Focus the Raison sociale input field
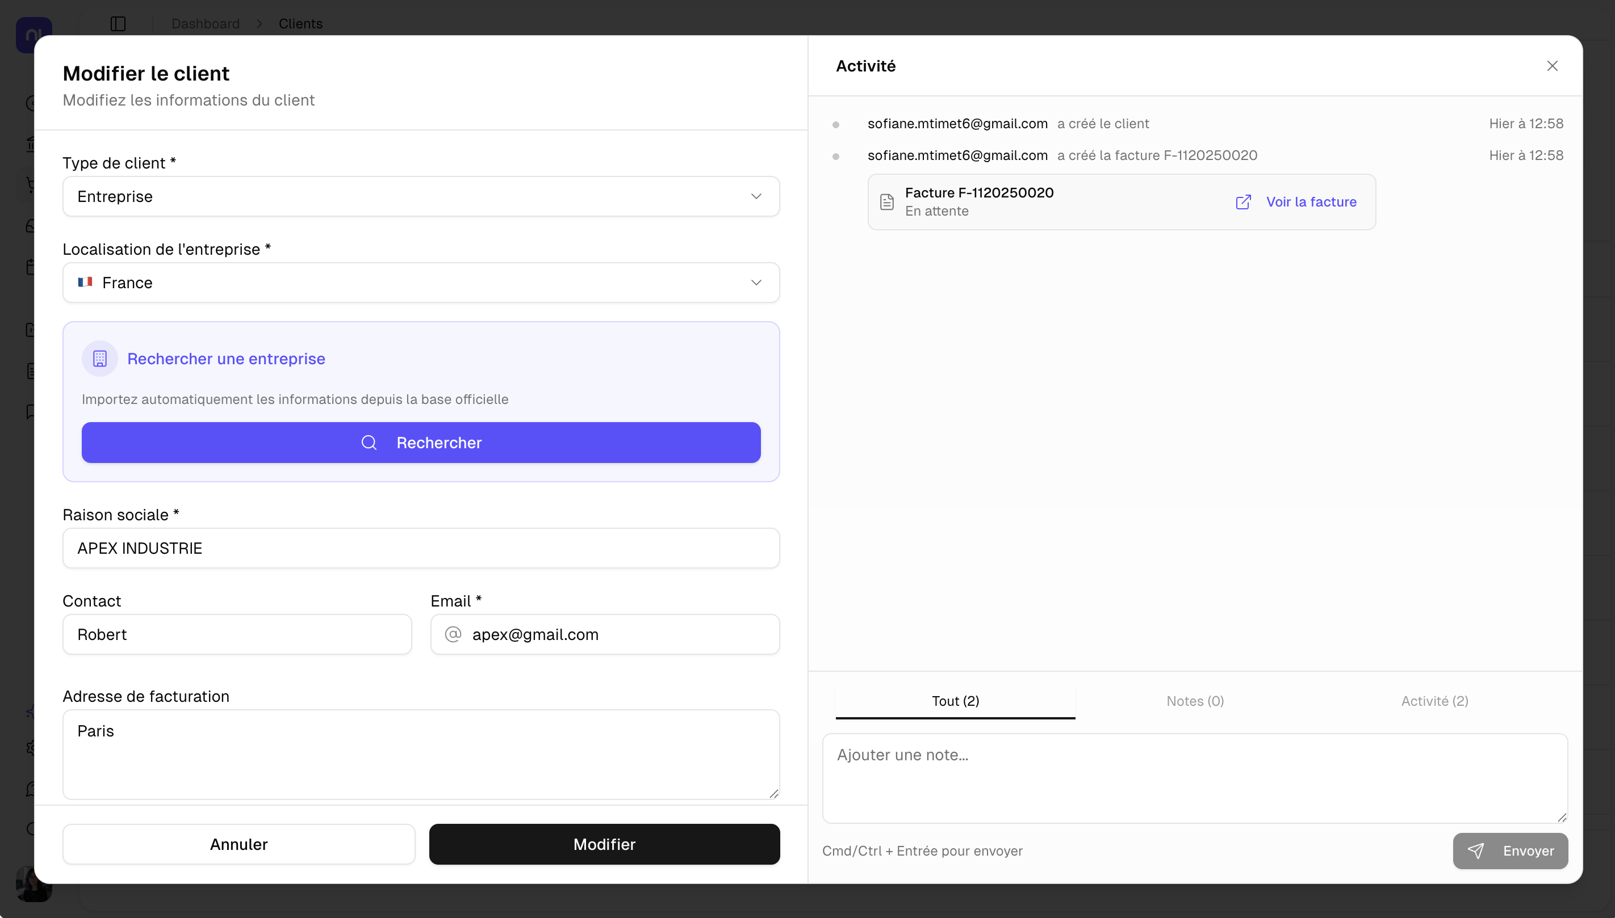Viewport: 1615px width, 918px height. (x=421, y=549)
